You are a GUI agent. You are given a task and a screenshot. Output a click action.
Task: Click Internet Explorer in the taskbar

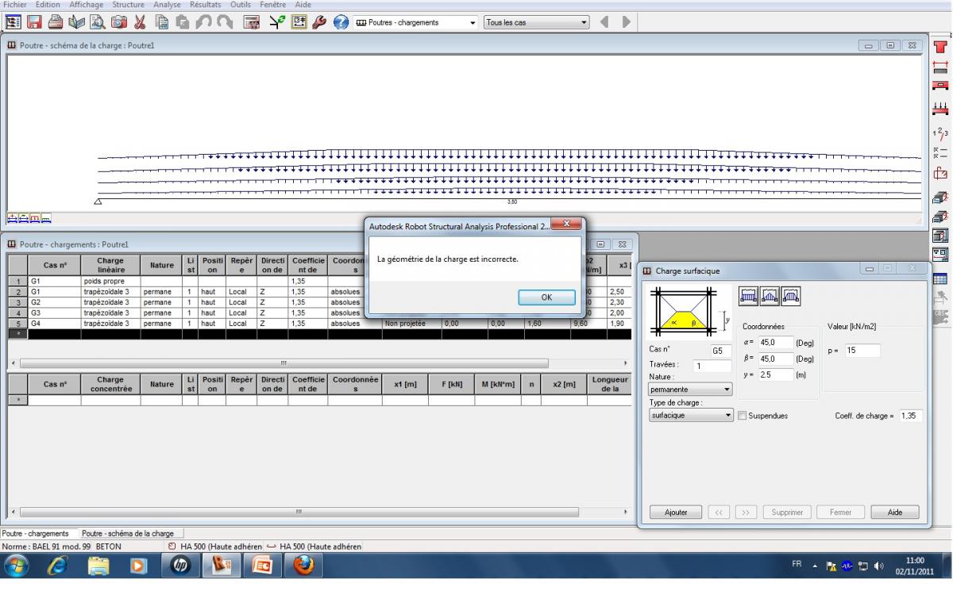[59, 567]
